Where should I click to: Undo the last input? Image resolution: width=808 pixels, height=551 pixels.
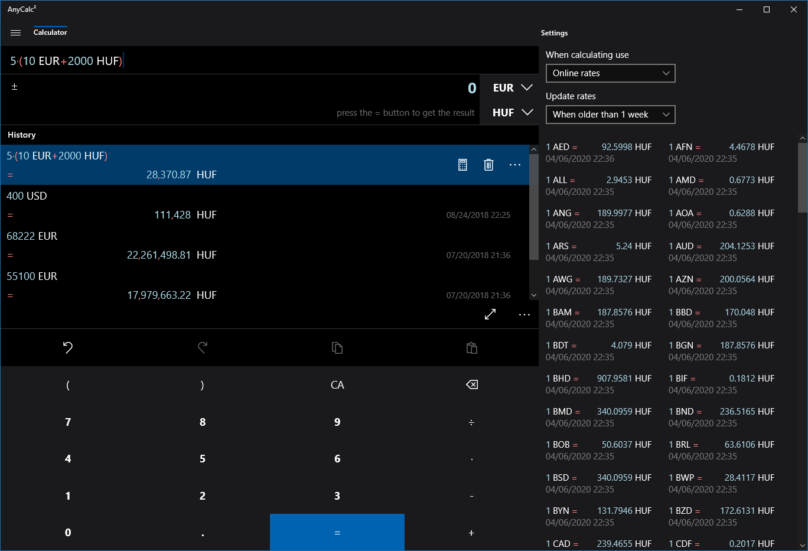[68, 347]
